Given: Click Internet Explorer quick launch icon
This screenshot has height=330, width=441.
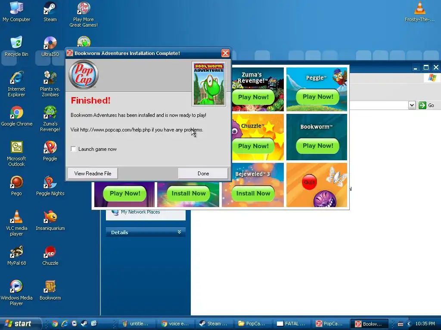Looking at the screenshot, I should 65,324.
